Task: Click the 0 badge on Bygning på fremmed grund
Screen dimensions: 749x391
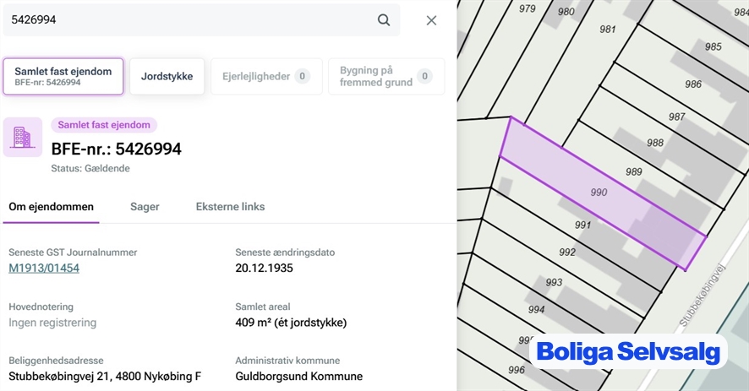Action: tap(424, 76)
